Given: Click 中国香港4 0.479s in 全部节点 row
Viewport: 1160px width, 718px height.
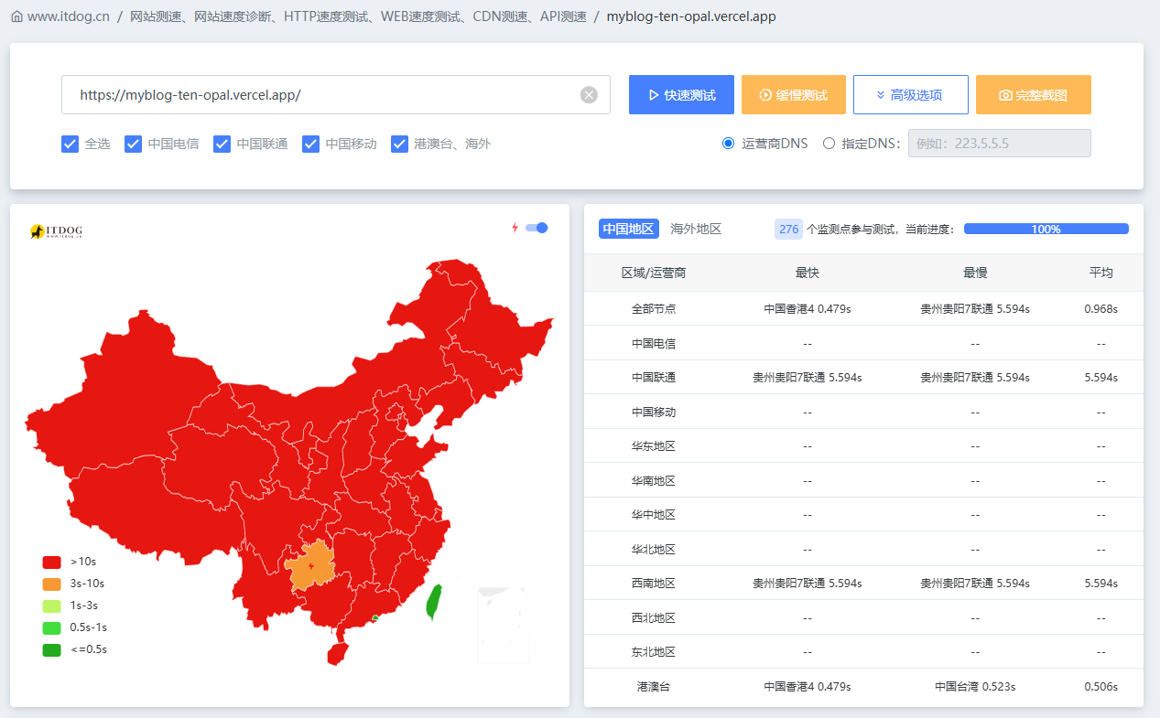Looking at the screenshot, I should 808,309.
